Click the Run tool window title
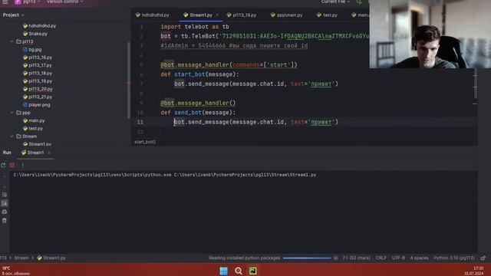 click(7, 153)
